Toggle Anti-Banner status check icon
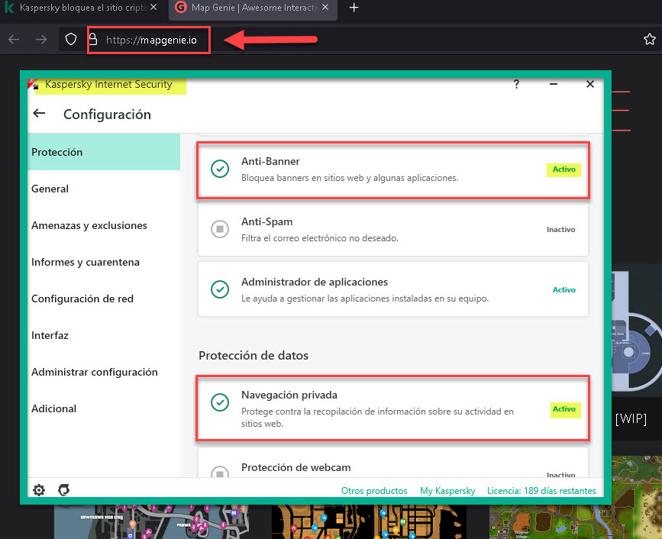662x539 pixels. click(220, 169)
